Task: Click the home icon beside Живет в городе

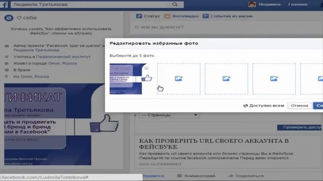Action: (x=7, y=63)
